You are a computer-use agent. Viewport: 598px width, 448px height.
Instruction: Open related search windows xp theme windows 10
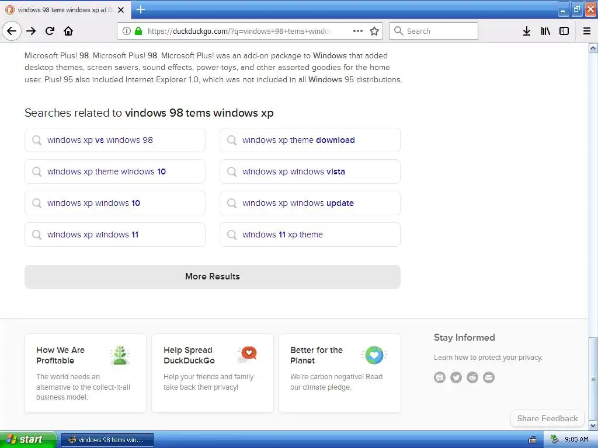(x=115, y=171)
